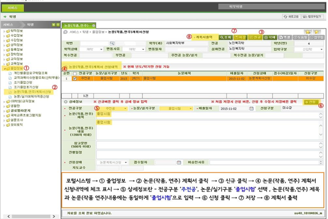Click the 제출일자 column header in grid

point(236,74)
